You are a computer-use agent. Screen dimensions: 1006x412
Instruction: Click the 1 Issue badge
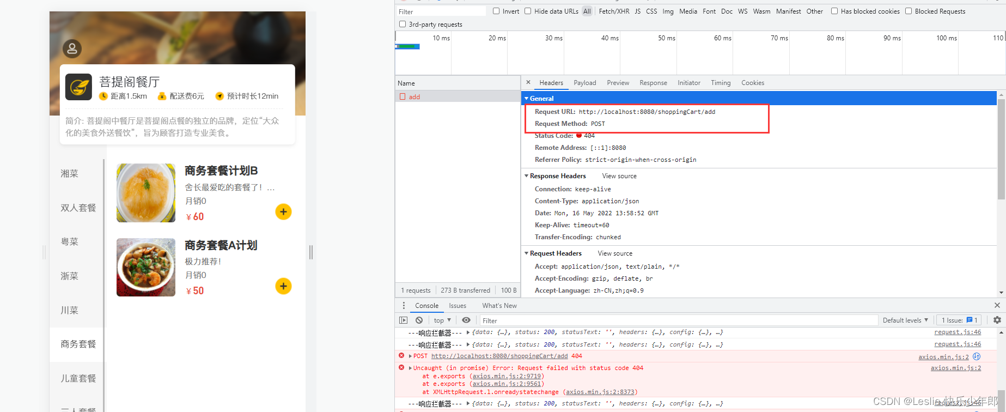point(960,320)
